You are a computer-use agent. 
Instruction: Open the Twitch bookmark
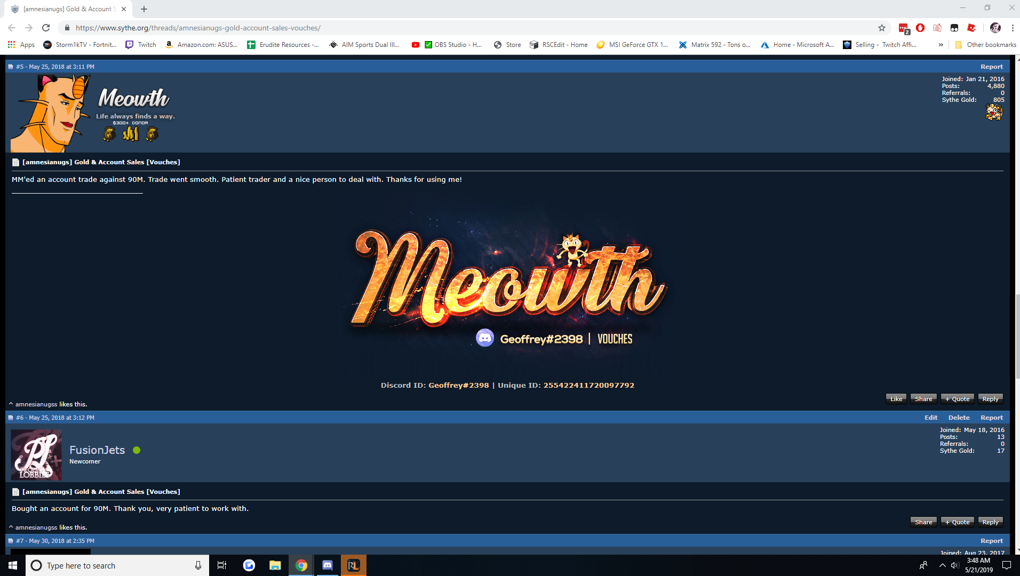tap(141, 45)
